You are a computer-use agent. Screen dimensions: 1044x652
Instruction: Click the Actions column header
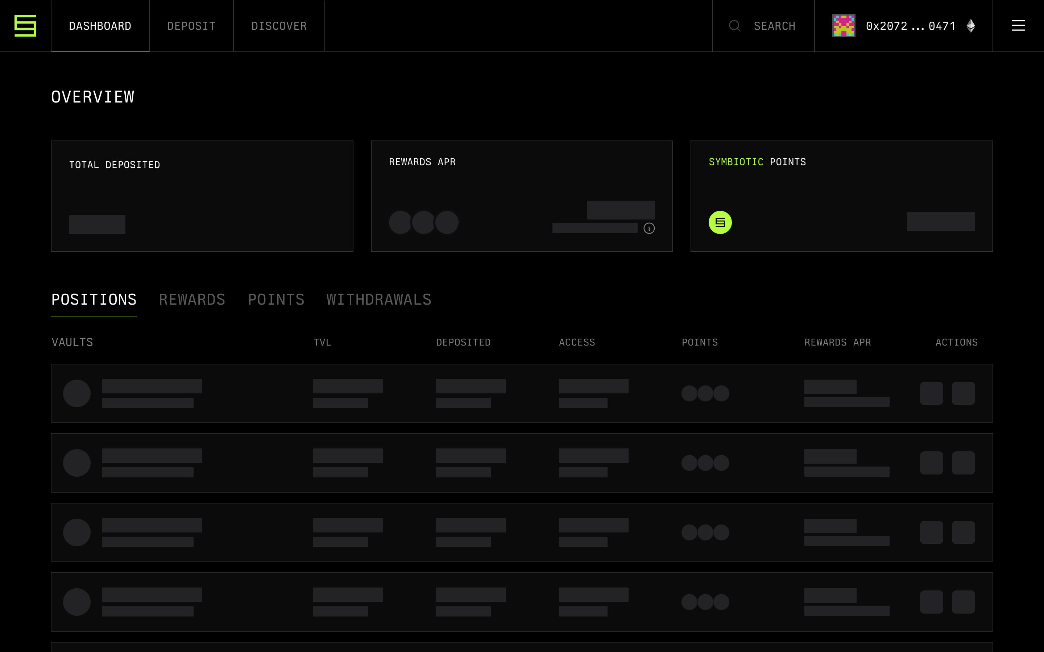click(x=956, y=342)
